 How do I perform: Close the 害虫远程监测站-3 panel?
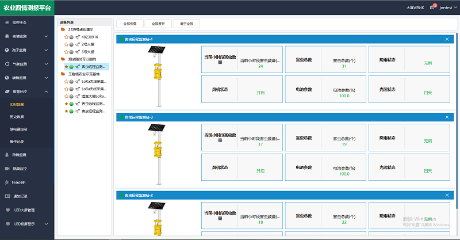tap(447, 117)
